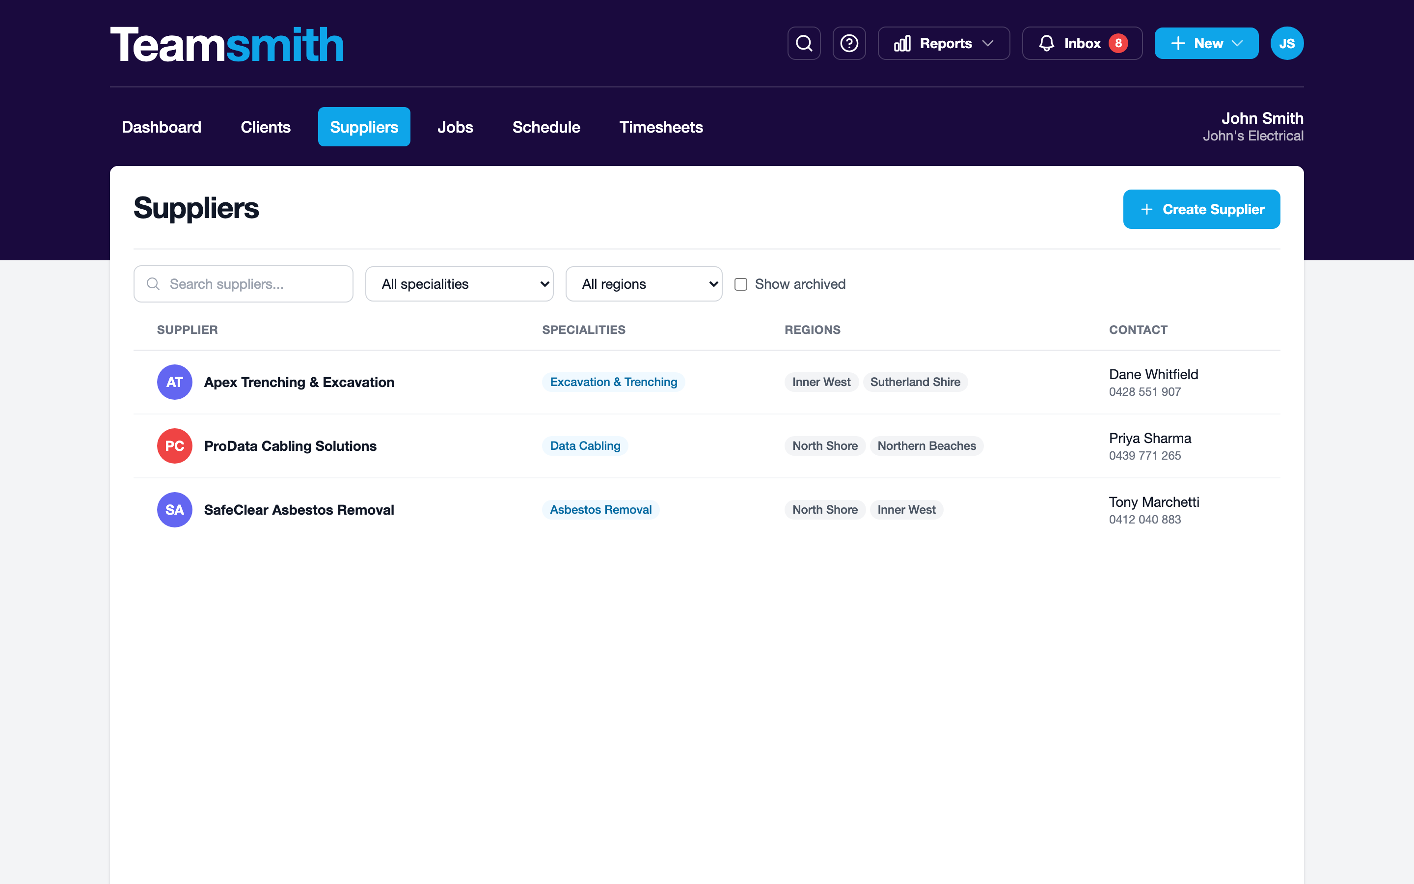Go to the Clients tab
The image size is (1414, 884).
[x=265, y=127]
